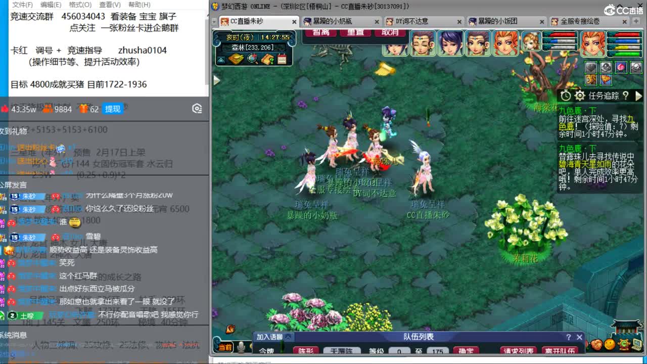Click the 碧海青天星如雨 quest link
This screenshot has height=364, width=647.
click(x=585, y=164)
